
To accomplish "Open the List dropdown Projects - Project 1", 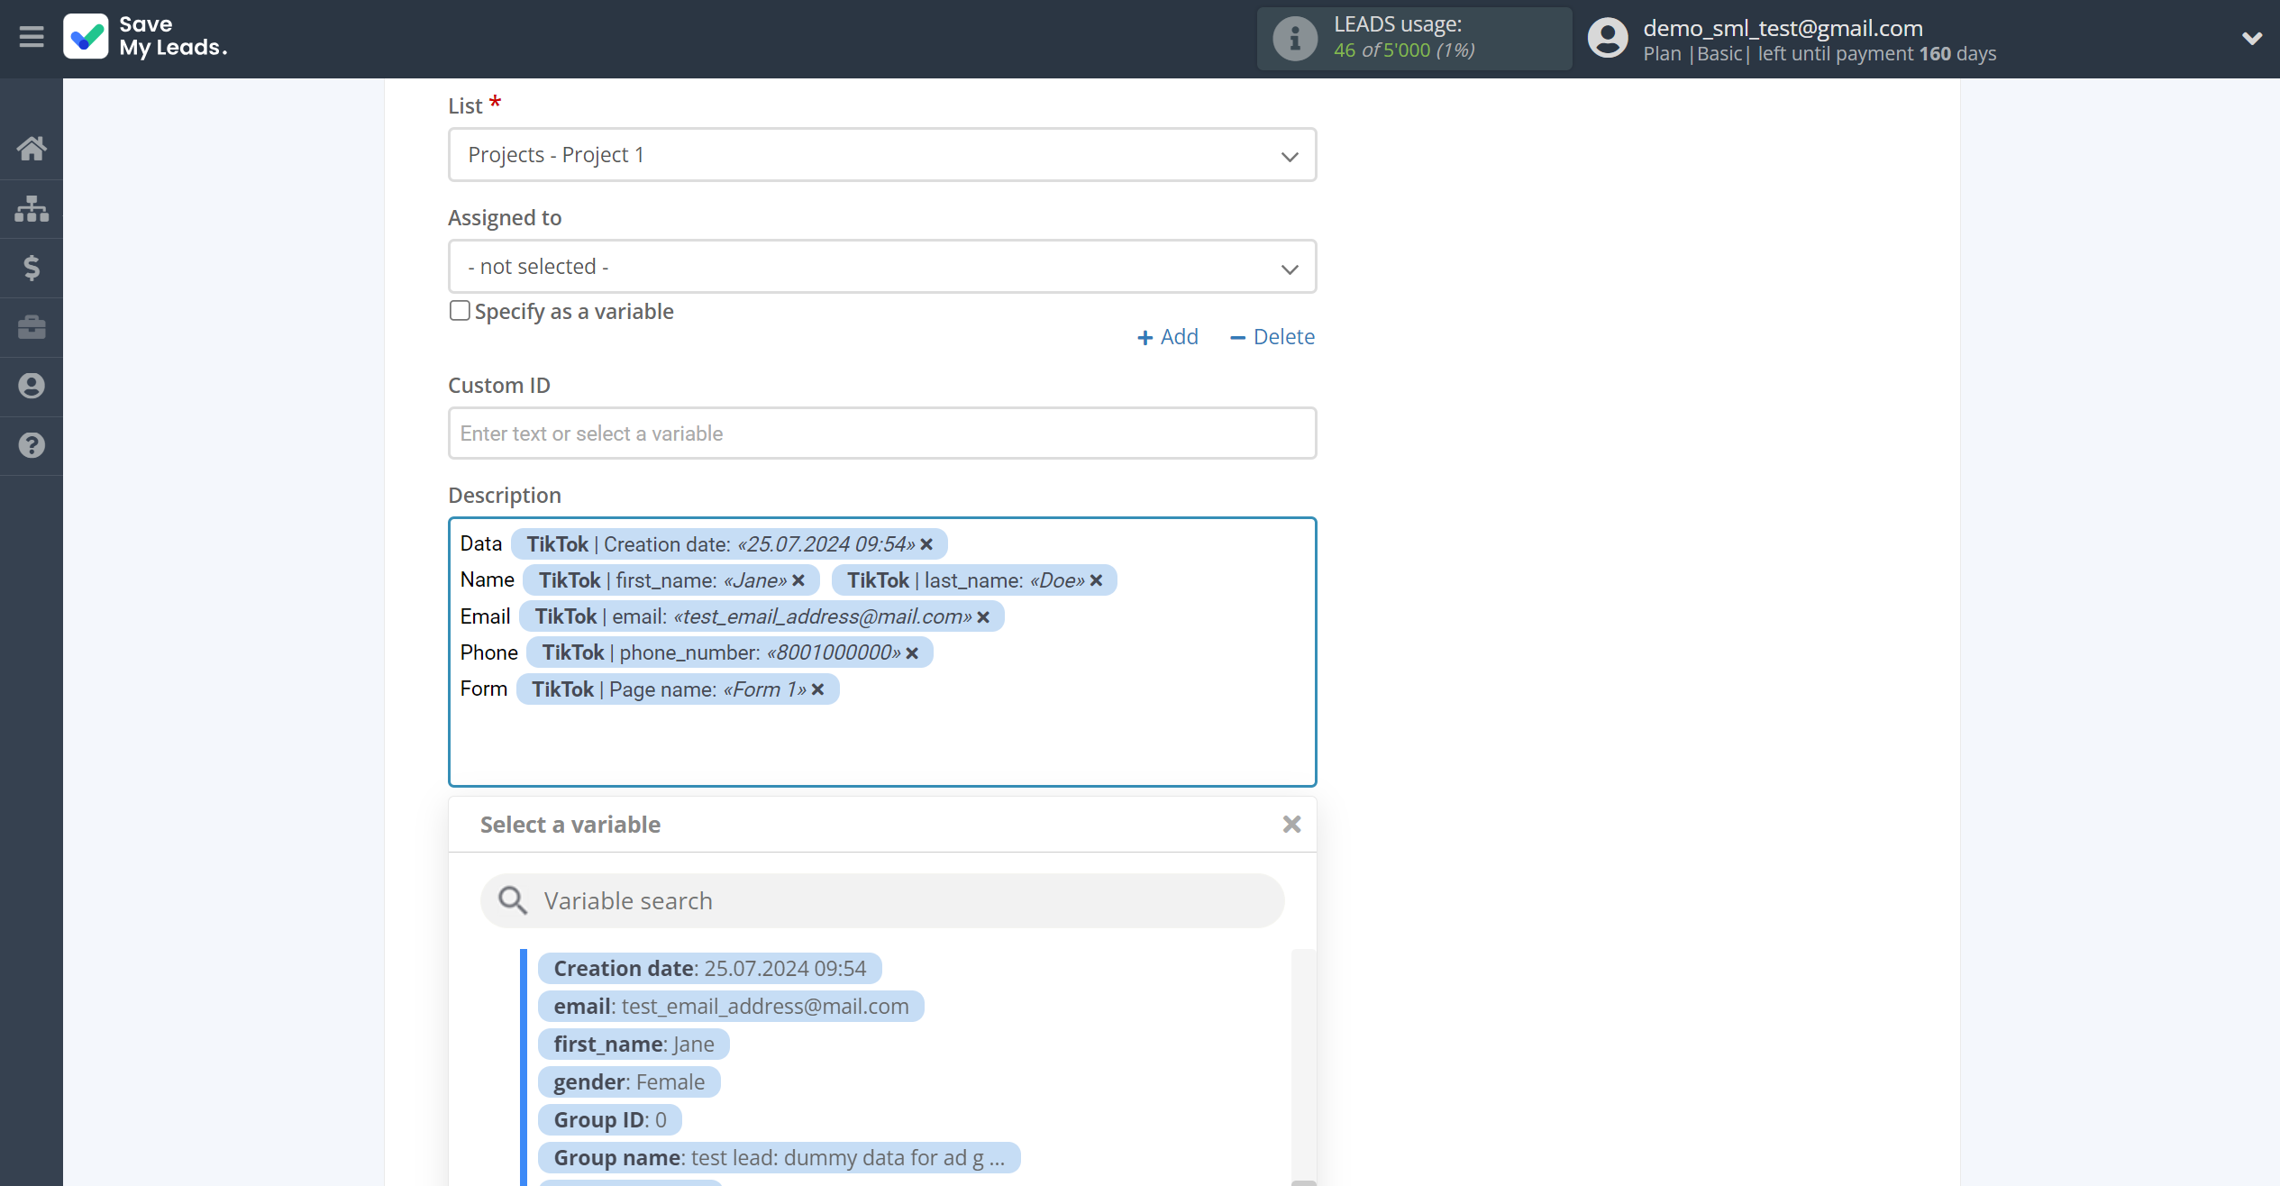I will tap(882, 155).
